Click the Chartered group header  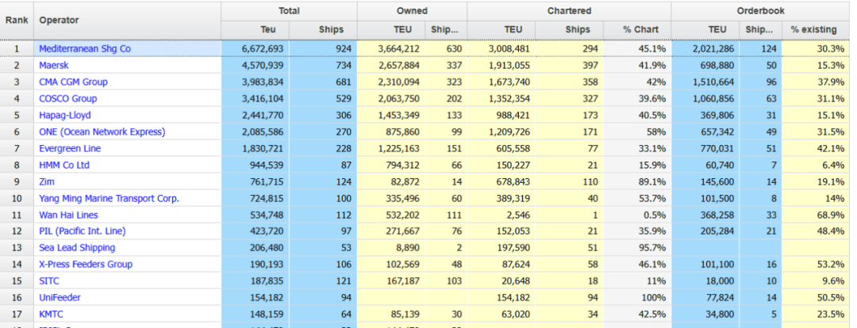coord(569,11)
